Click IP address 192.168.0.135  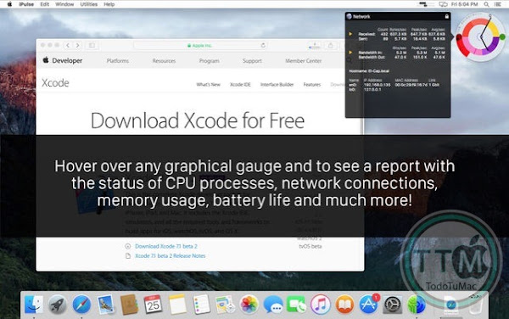377,85
